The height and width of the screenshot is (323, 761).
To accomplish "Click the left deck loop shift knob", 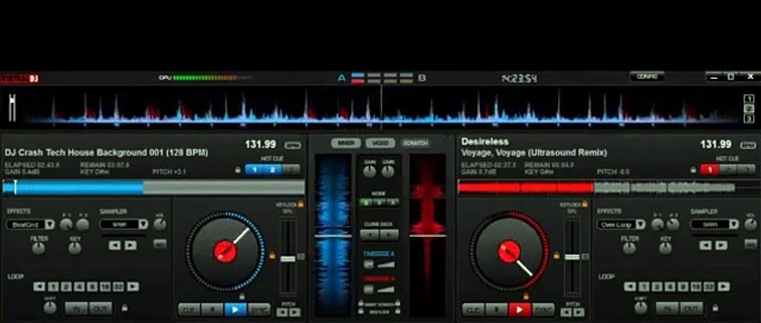I will [x=49, y=308].
